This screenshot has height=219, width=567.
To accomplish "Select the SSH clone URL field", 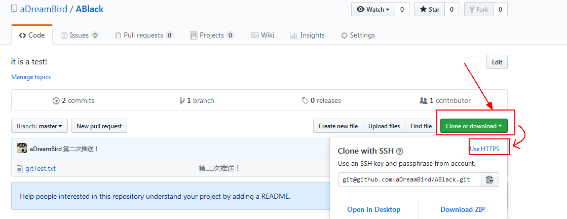I will (409, 179).
